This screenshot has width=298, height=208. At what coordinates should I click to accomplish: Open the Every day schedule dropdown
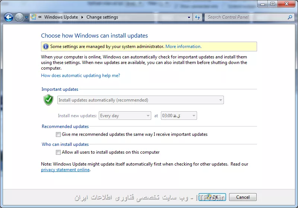pyautogui.click(x=125, y=116)
